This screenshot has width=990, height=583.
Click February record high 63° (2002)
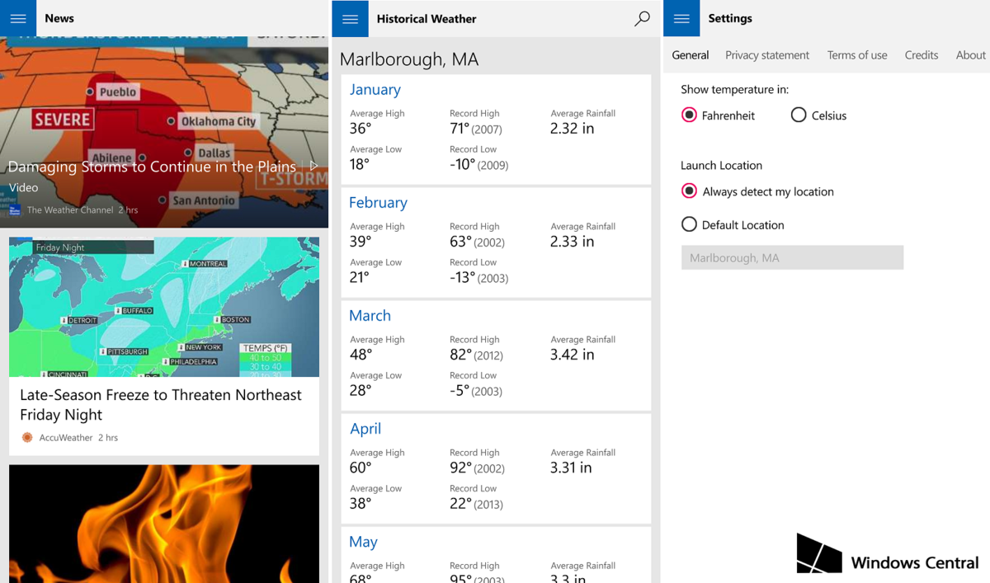tap(477, 242)
